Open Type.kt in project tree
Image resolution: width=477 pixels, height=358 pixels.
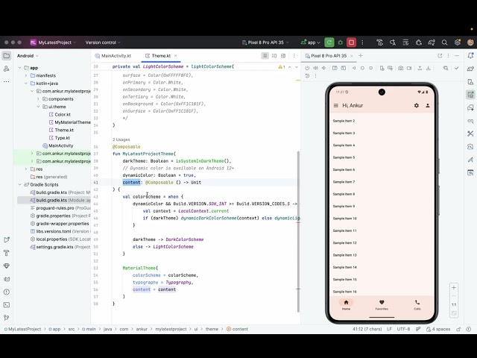coord(60,138)
